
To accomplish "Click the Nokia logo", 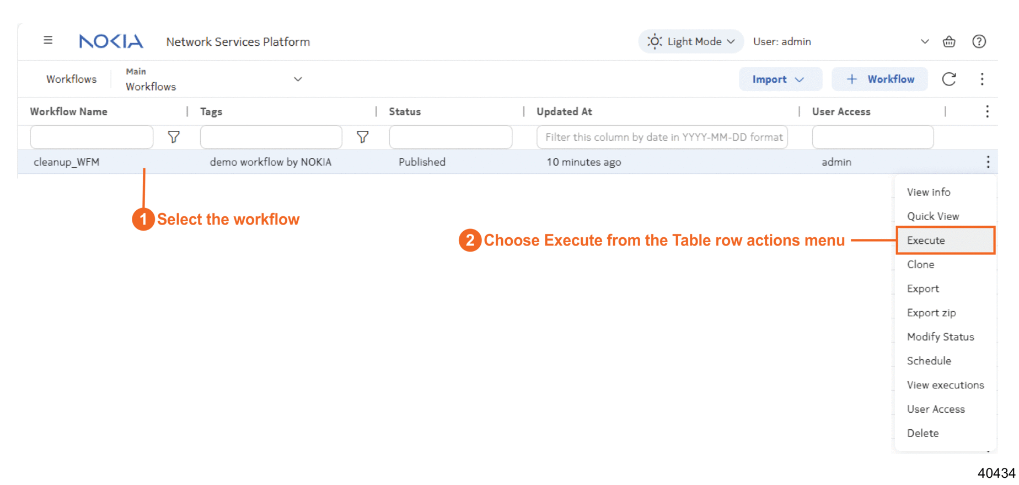I will (111, 41).
